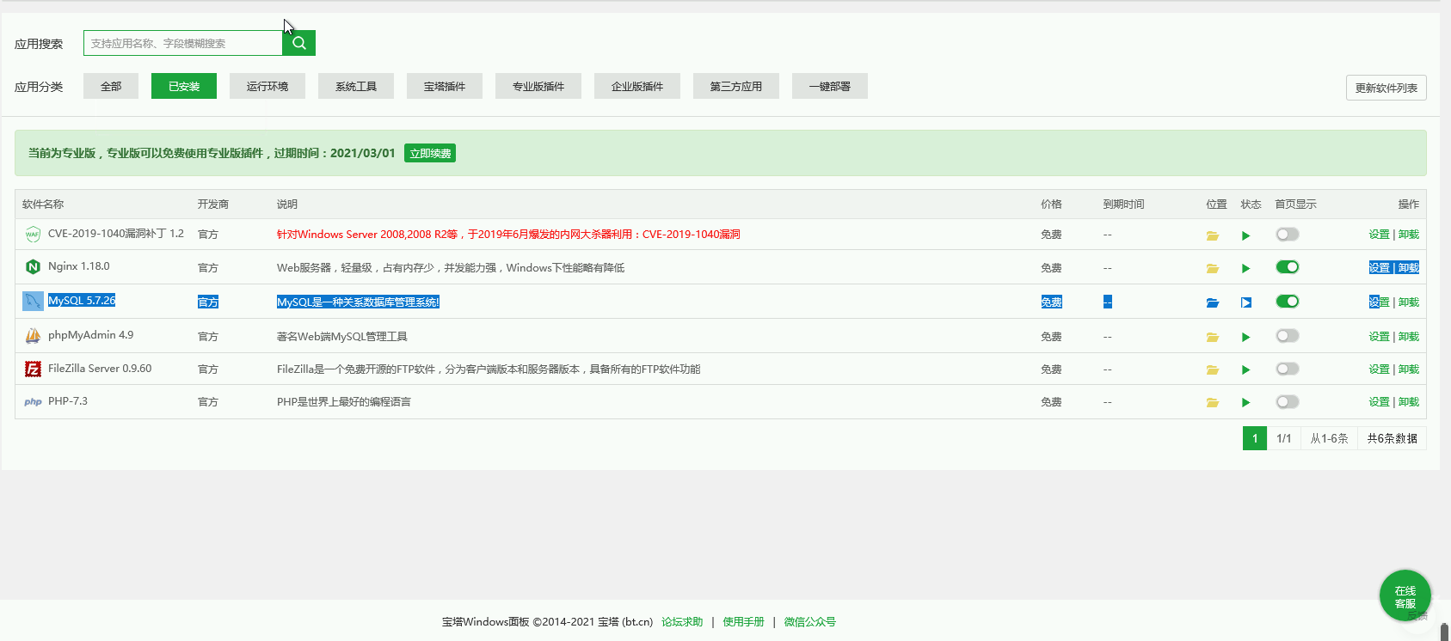Select the 一键部署 category tab
This screenshot has width=1451, height=641.
coord(830,86)
